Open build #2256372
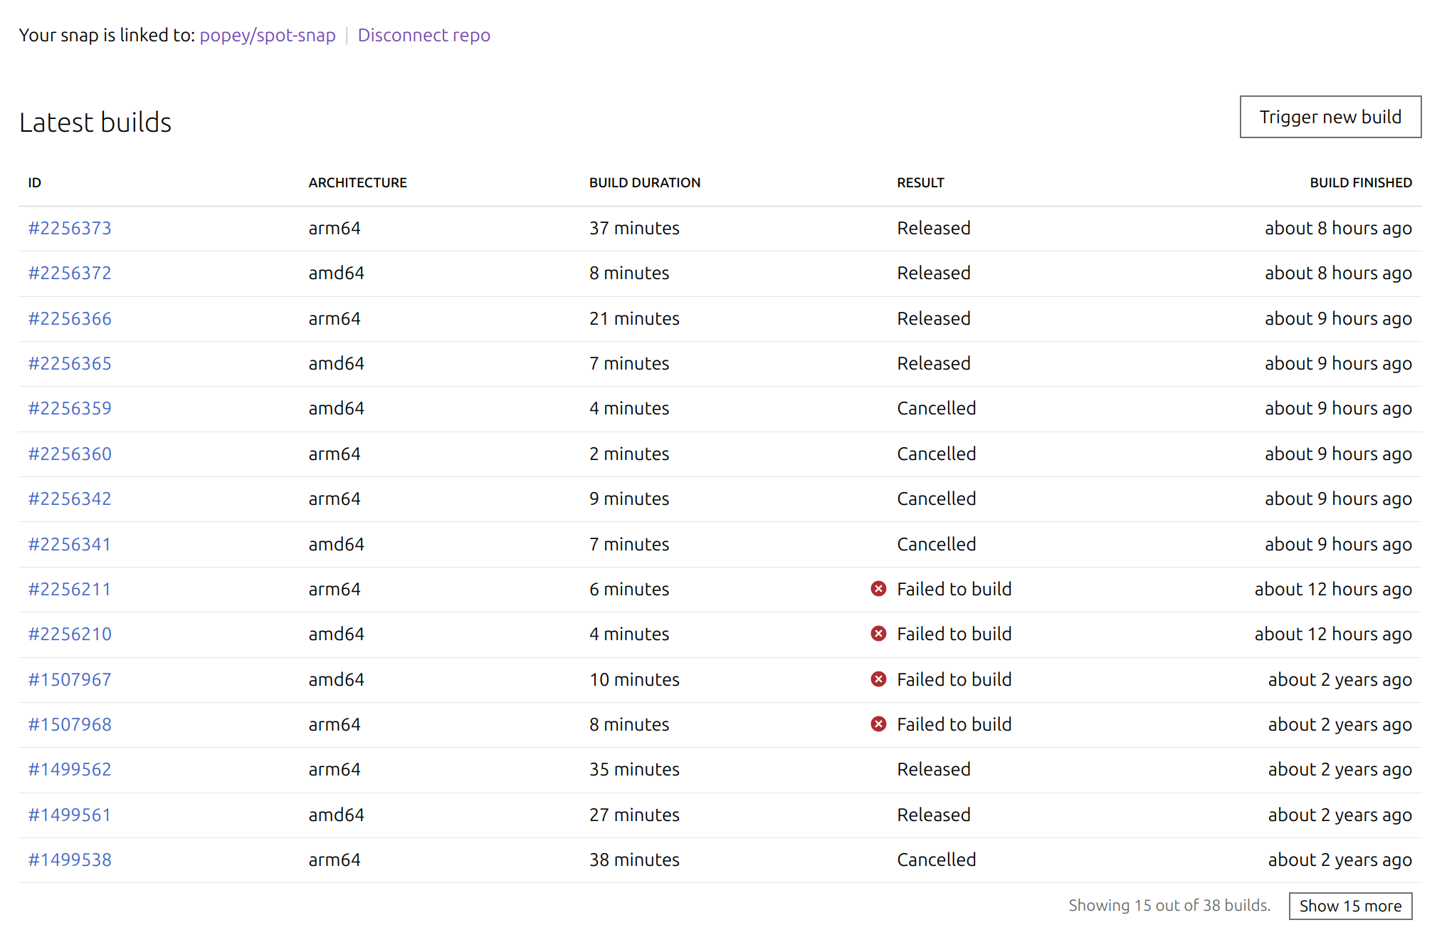The height and width of the screenshot is (935, 1437). pos(70,273)
